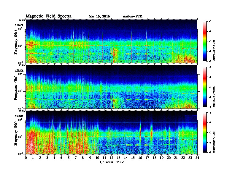The height and width of the screenshot is (181, 235).
Task: Click the "Universal Time" axis title
Action: click(x=112, y=162)
